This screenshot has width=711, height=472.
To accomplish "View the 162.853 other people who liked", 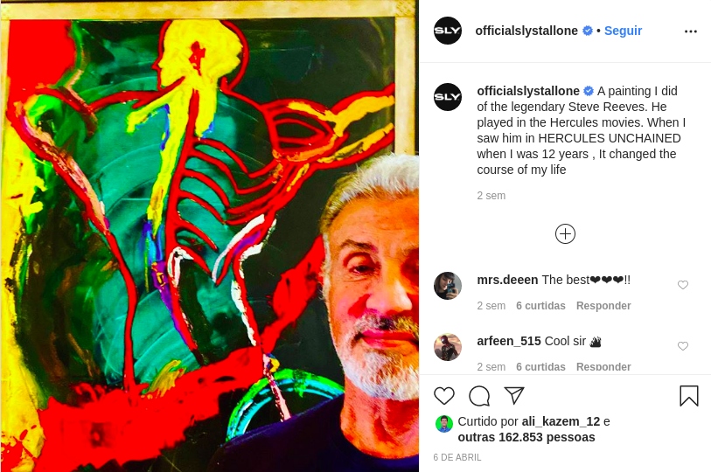I will click(526, 437).
